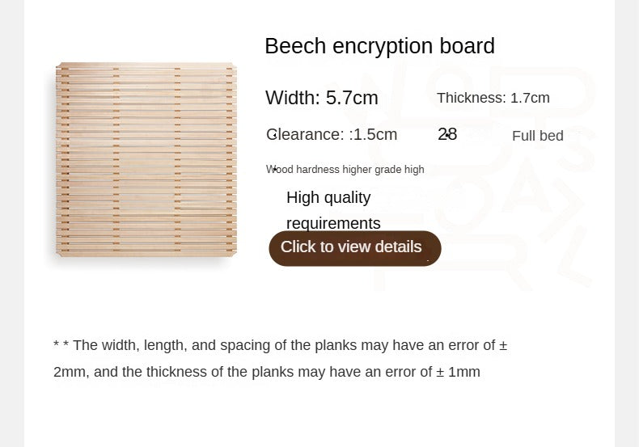The height and width of the screenshot is (447, 639).
Task: Click the word 'requirements' under High quality
Action: pyautogui.click(x=333, y=223)
